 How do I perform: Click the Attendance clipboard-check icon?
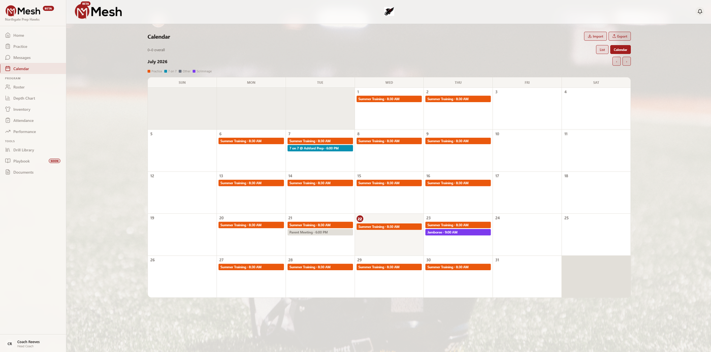tap(8, 120)
